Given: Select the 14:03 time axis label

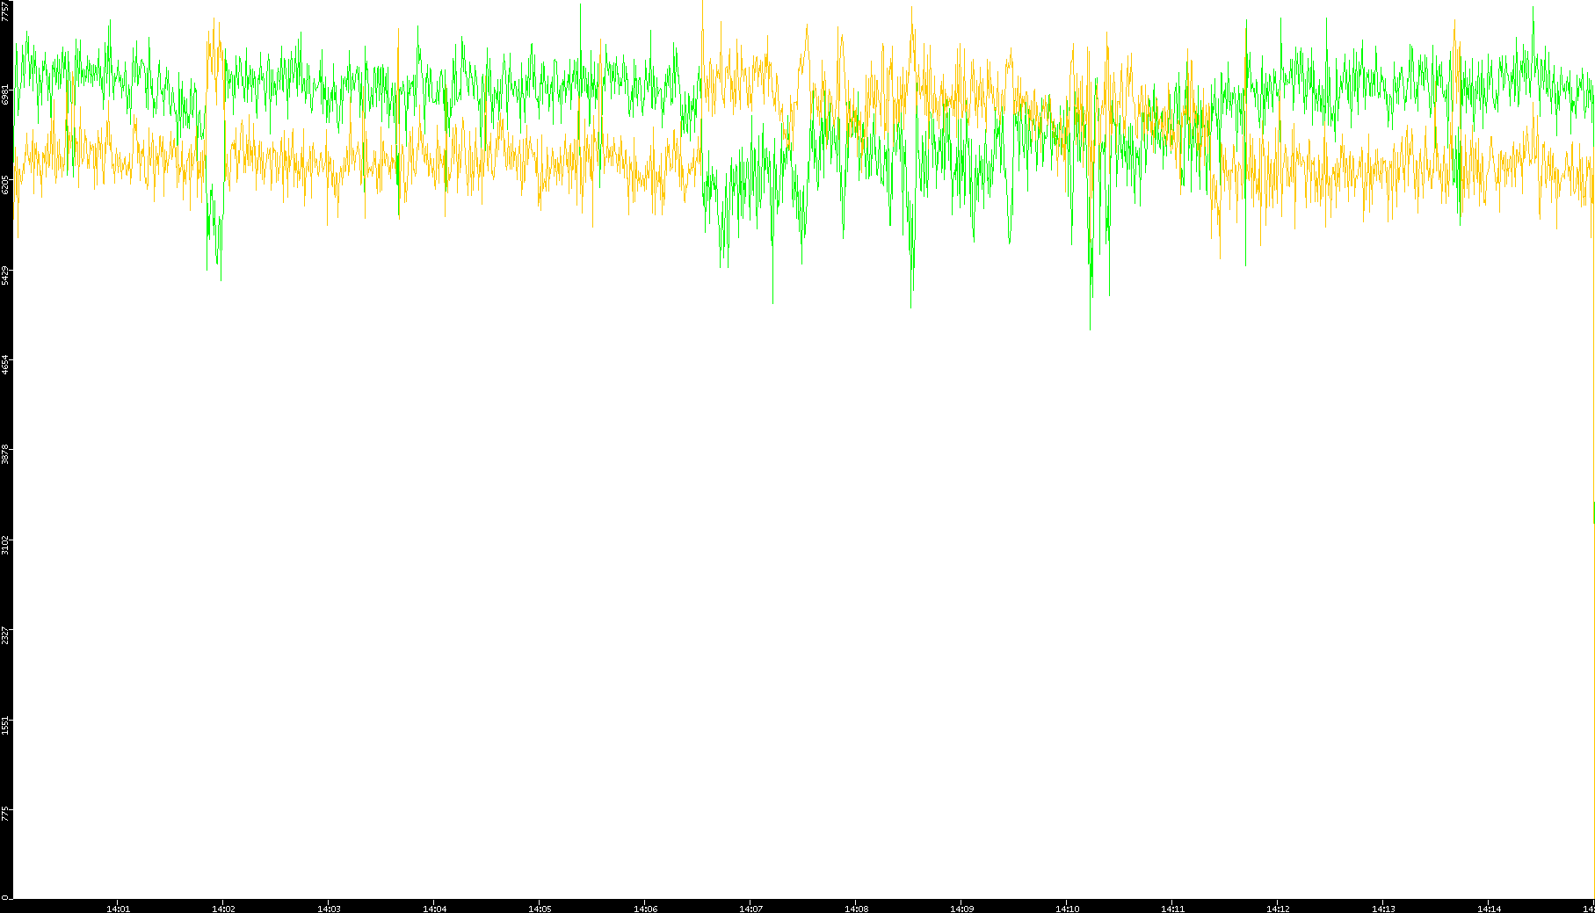Looking at the screenshot, I should [329, 909].
